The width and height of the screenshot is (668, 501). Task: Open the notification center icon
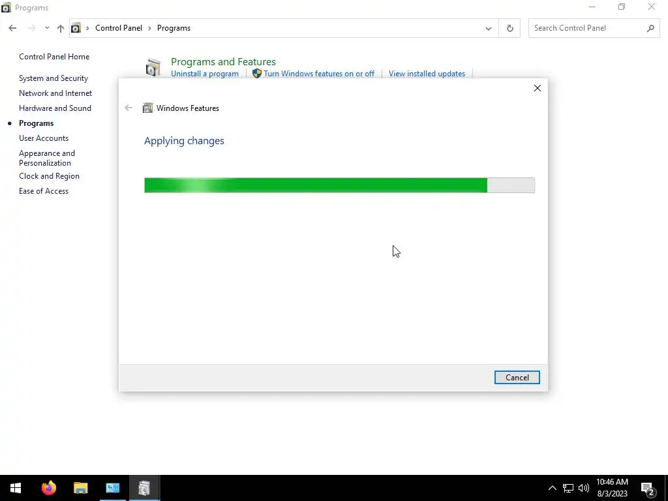[x=648, y=489]
